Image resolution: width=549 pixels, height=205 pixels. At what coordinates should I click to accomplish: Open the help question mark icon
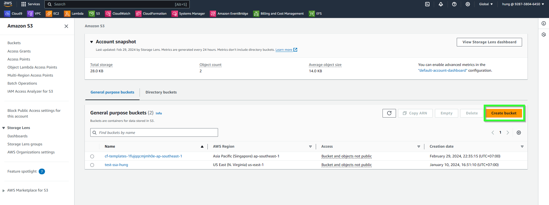[x=454, y=4]
